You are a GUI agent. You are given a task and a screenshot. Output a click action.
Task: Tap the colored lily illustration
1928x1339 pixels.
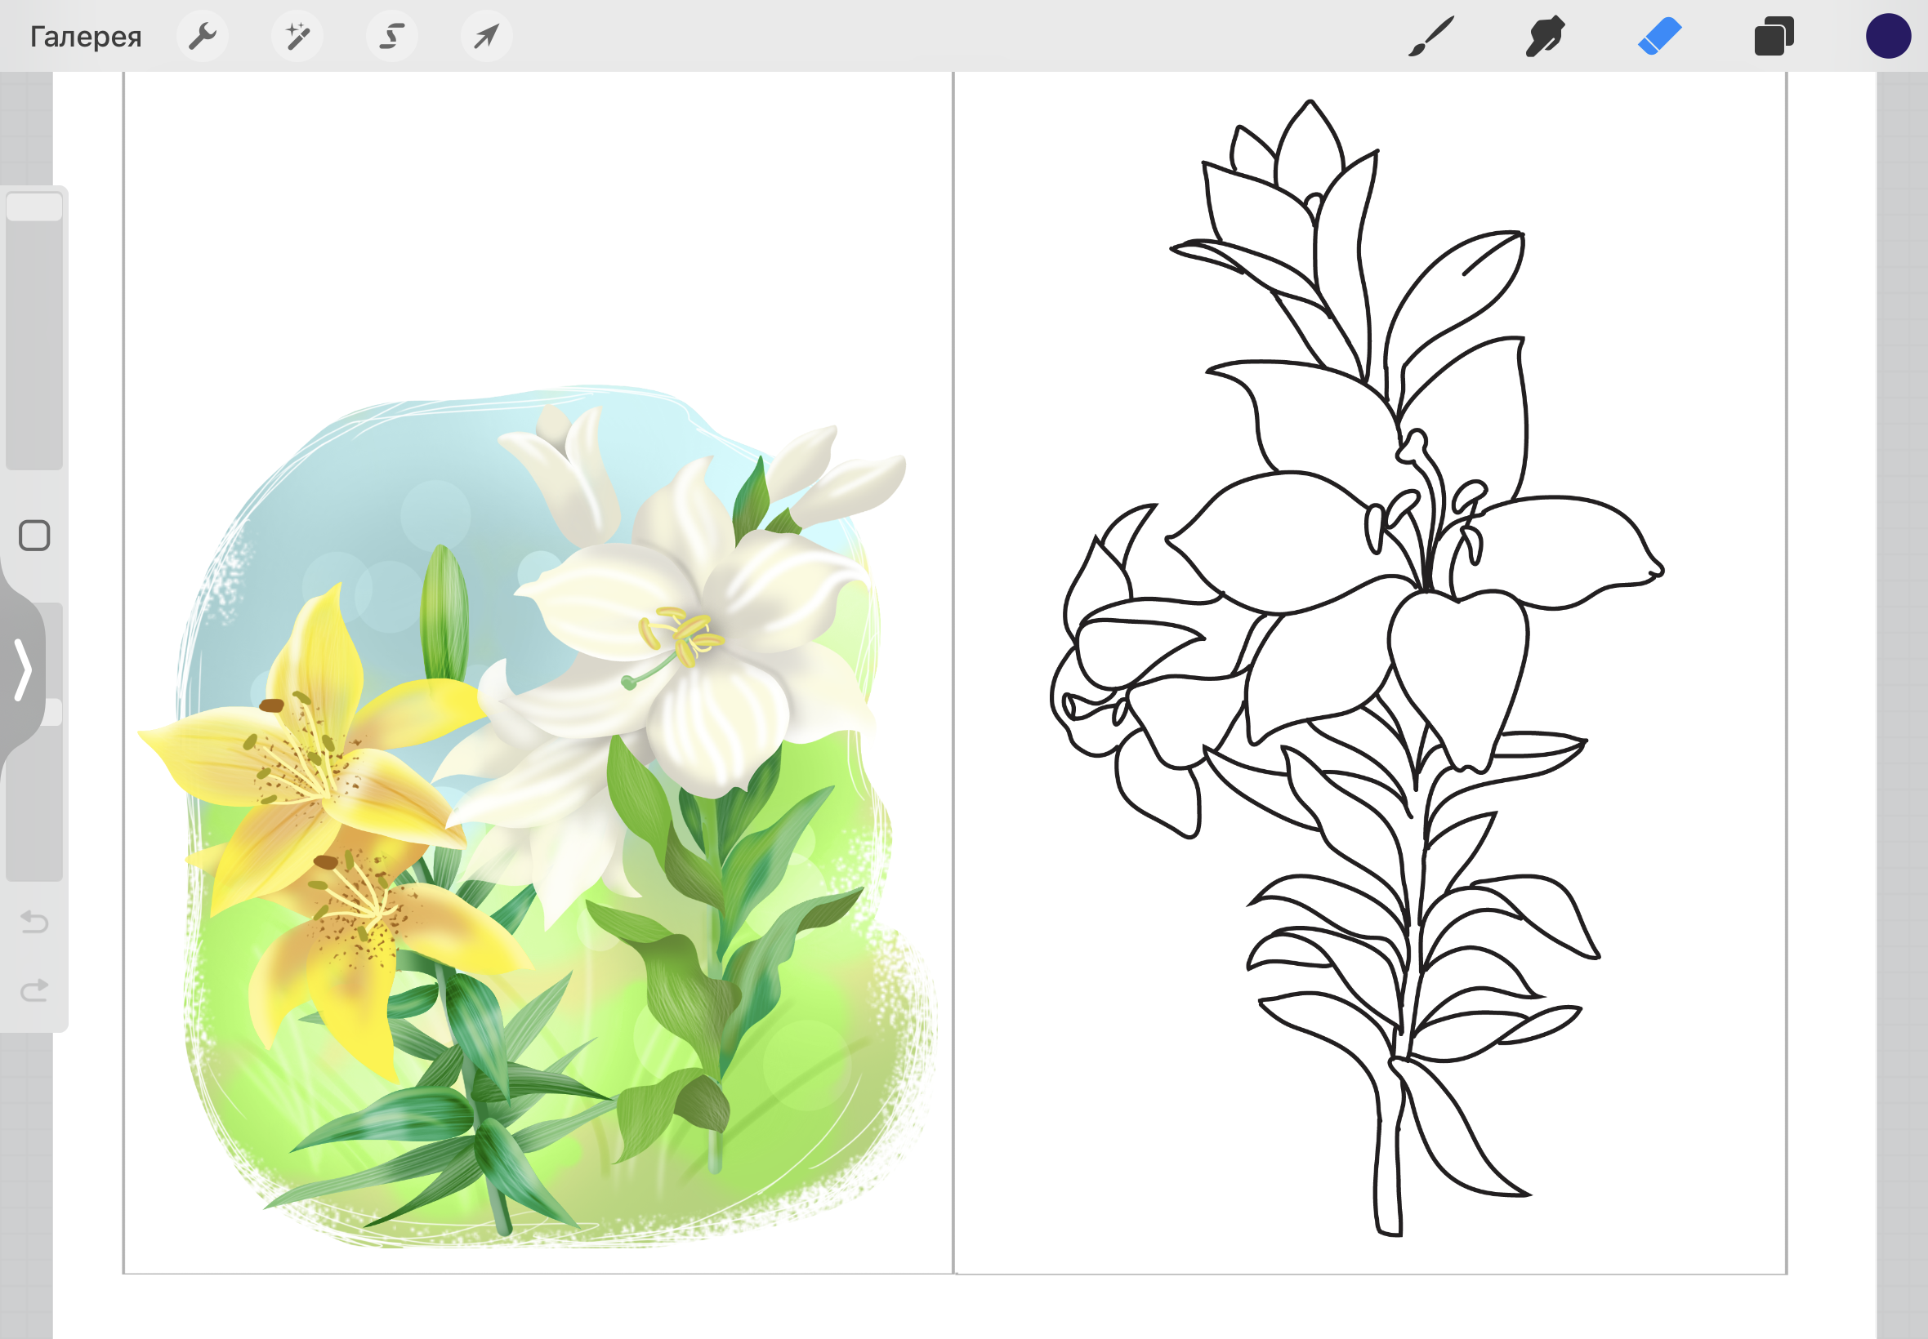click(x=538, y=815)
